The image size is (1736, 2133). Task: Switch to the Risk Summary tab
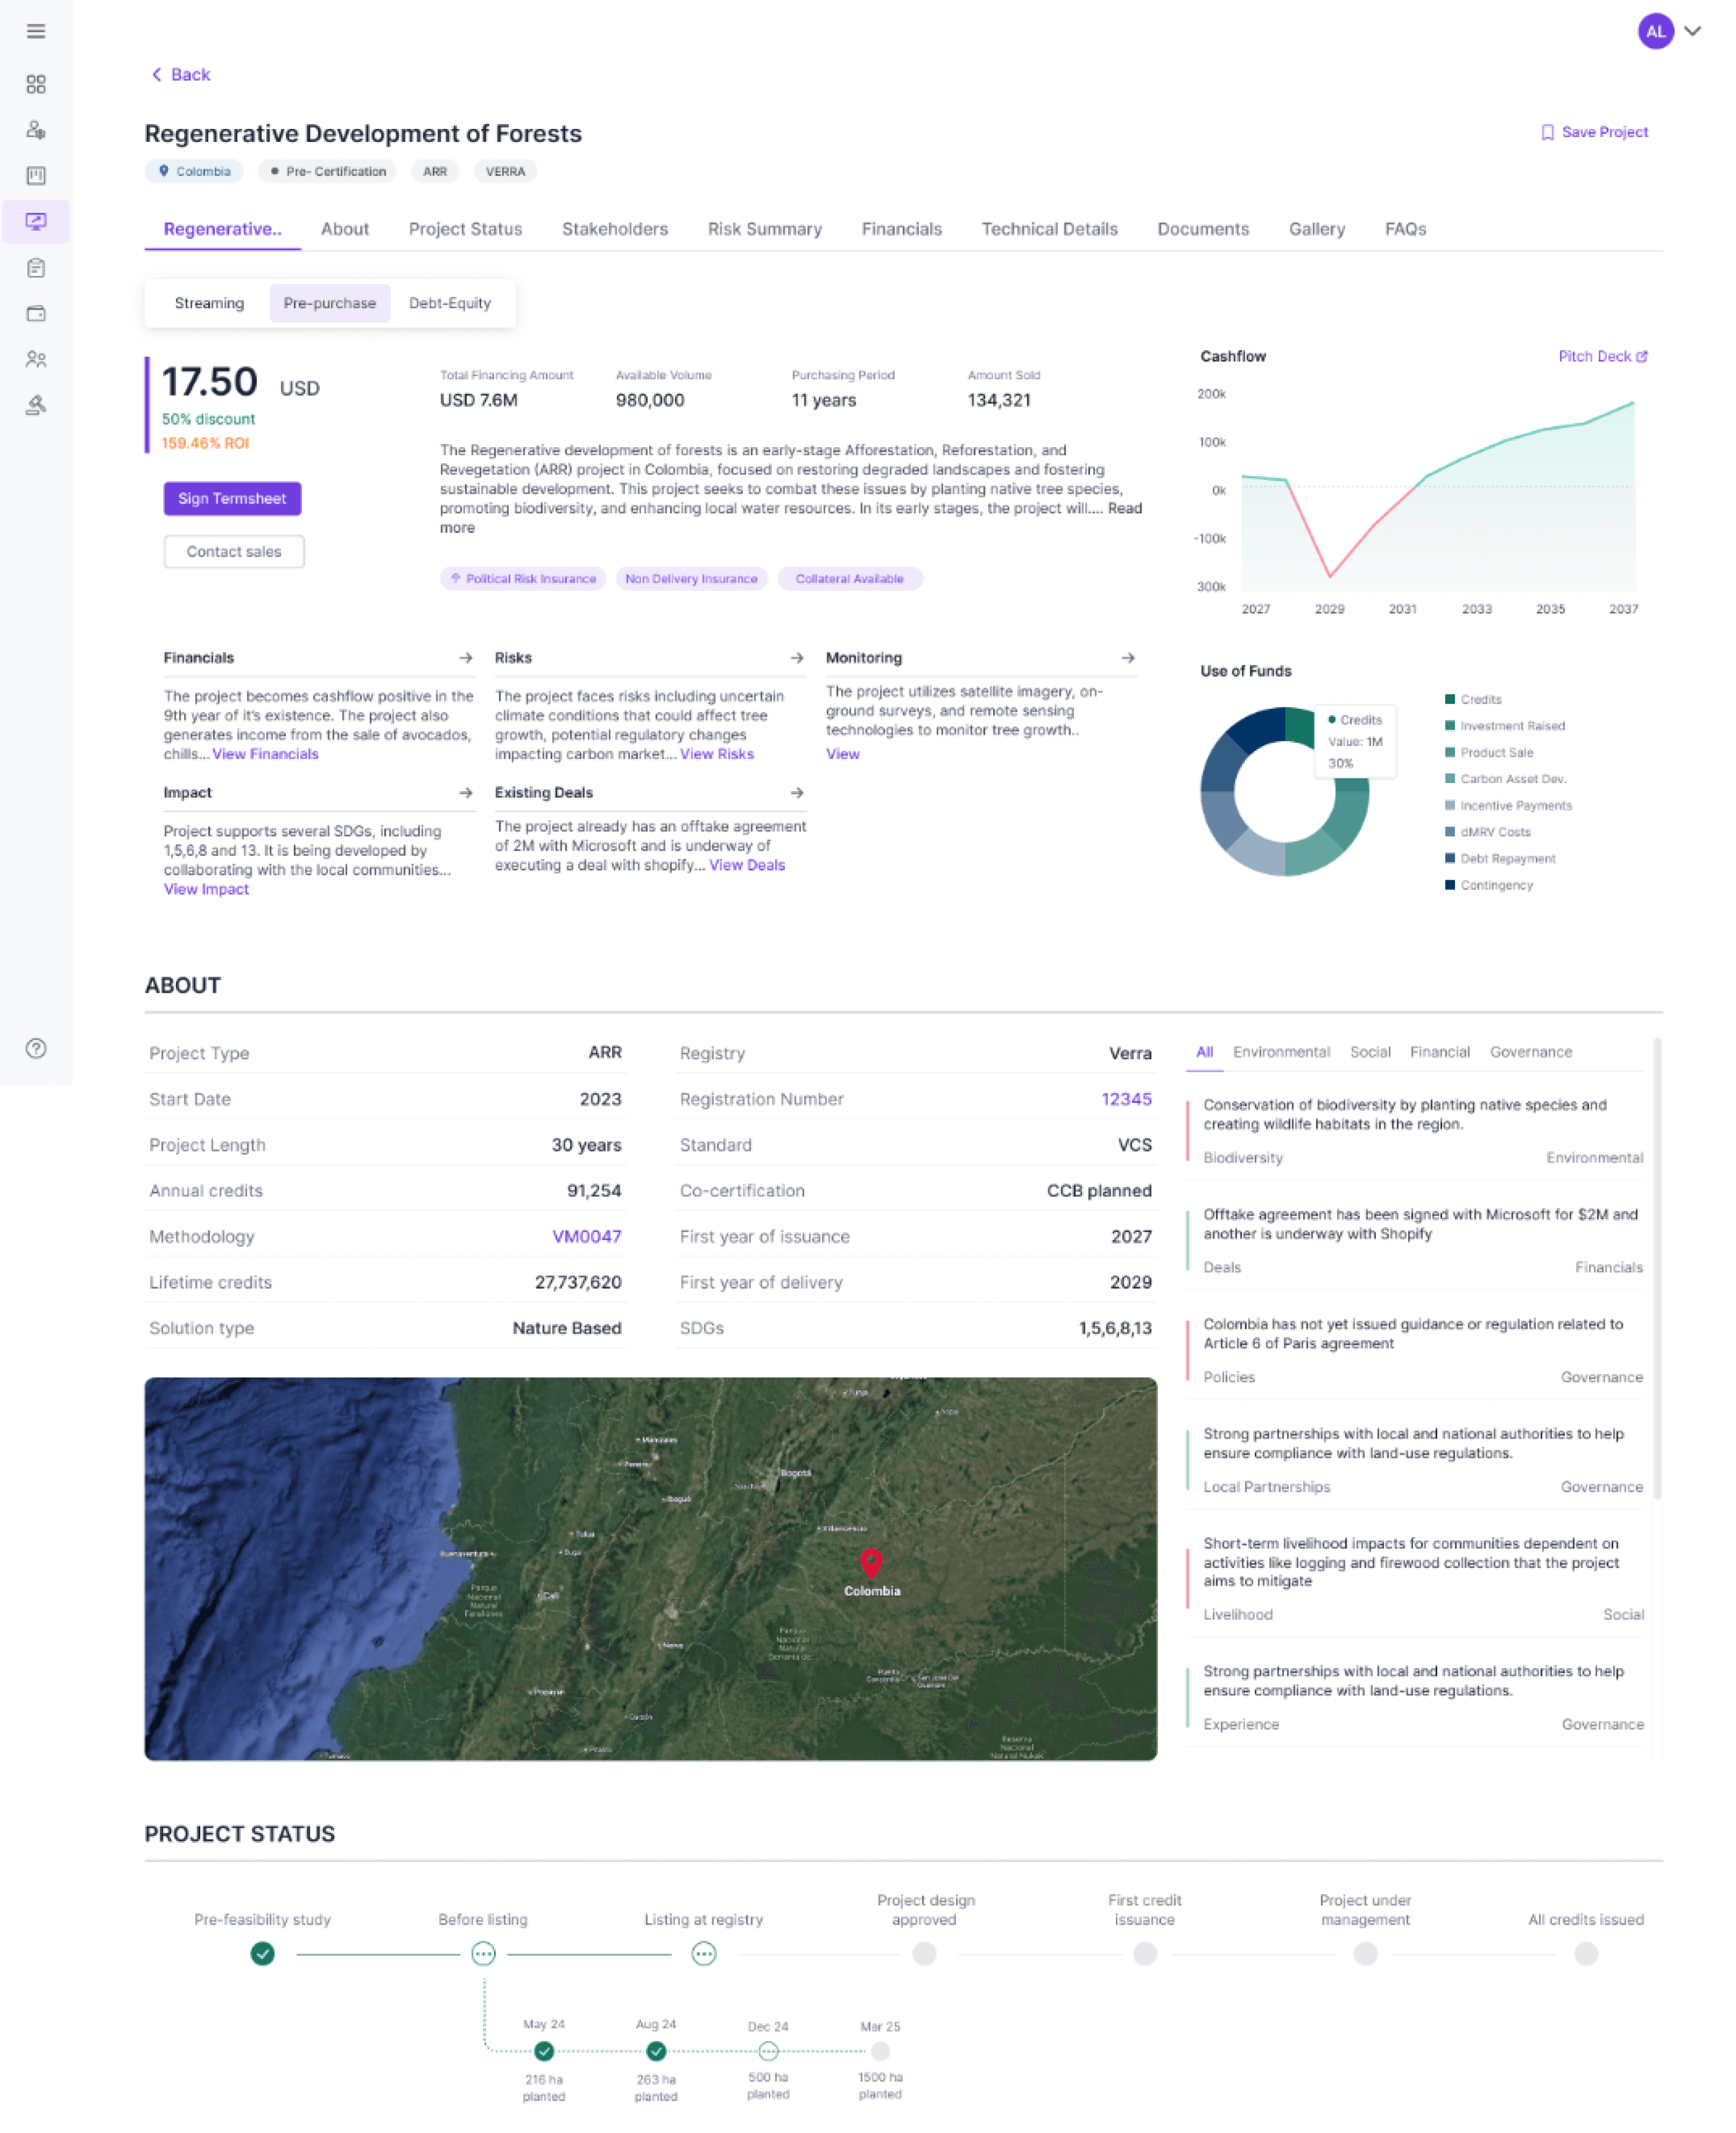tap(764, 229)
